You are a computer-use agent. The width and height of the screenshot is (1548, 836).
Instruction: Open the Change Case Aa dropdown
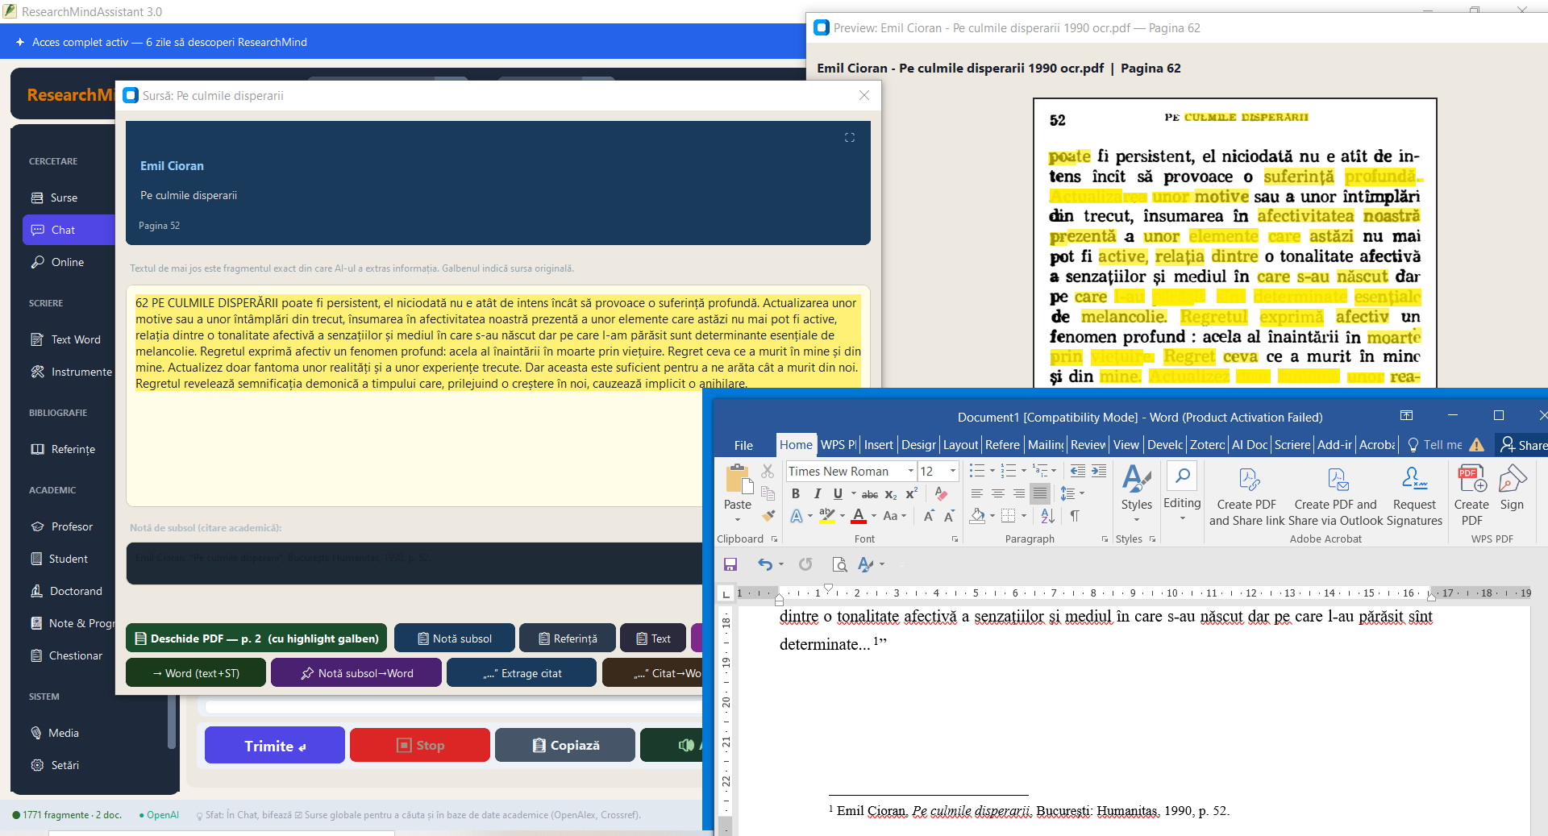(x=895, y=516)
